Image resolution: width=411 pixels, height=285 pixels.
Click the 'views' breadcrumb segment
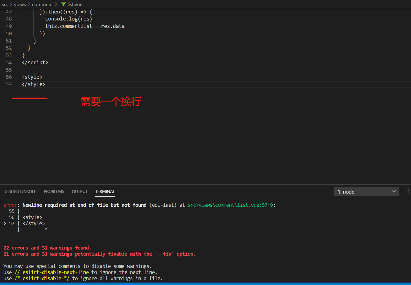(20, 4)
